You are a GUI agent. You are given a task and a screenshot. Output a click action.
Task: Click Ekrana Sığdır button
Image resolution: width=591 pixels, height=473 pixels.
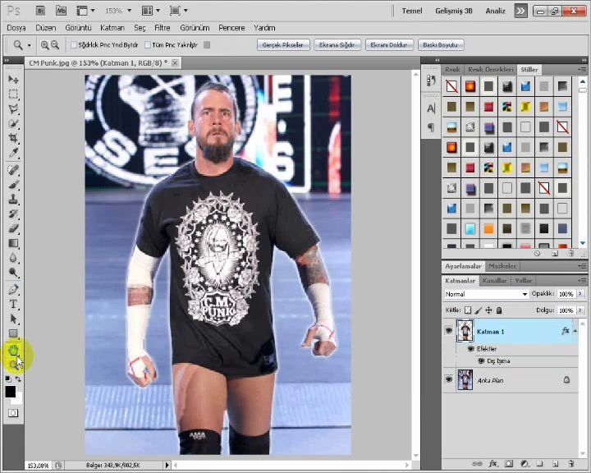[x=337, y=45]
